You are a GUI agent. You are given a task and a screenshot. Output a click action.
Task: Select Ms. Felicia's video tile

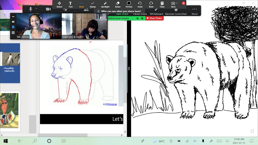39,26
